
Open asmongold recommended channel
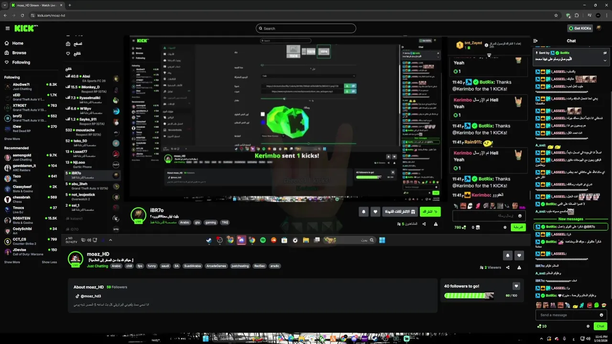(x=31, y=157)
